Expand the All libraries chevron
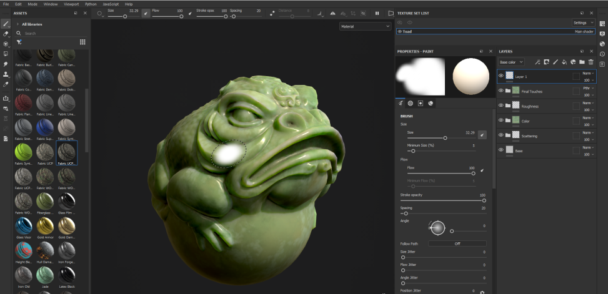608x294 pixels. coord(17,24)
